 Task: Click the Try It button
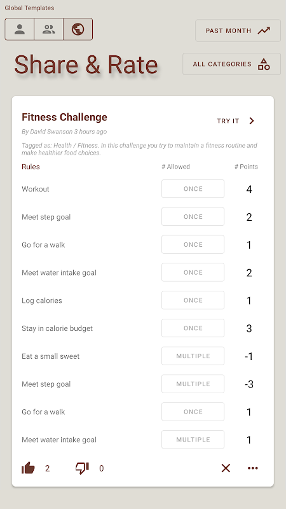(236, 121)
